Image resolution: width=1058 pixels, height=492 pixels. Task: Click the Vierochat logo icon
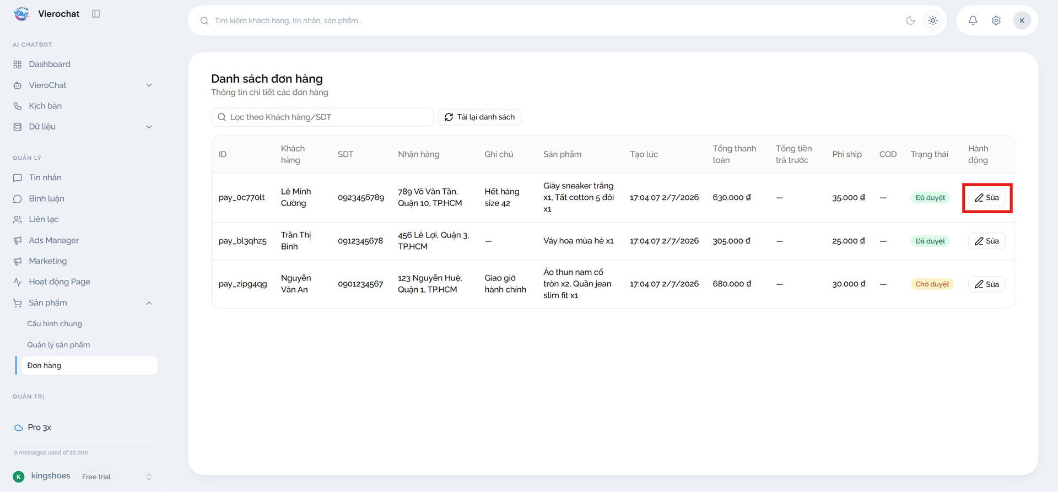point(21,14)
